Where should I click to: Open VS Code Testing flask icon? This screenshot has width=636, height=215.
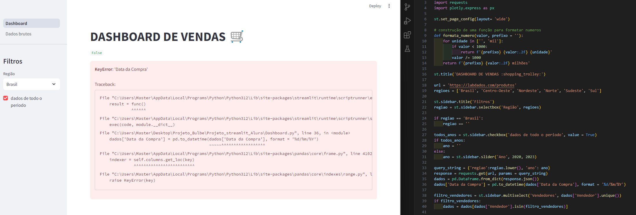pos(407,49)
